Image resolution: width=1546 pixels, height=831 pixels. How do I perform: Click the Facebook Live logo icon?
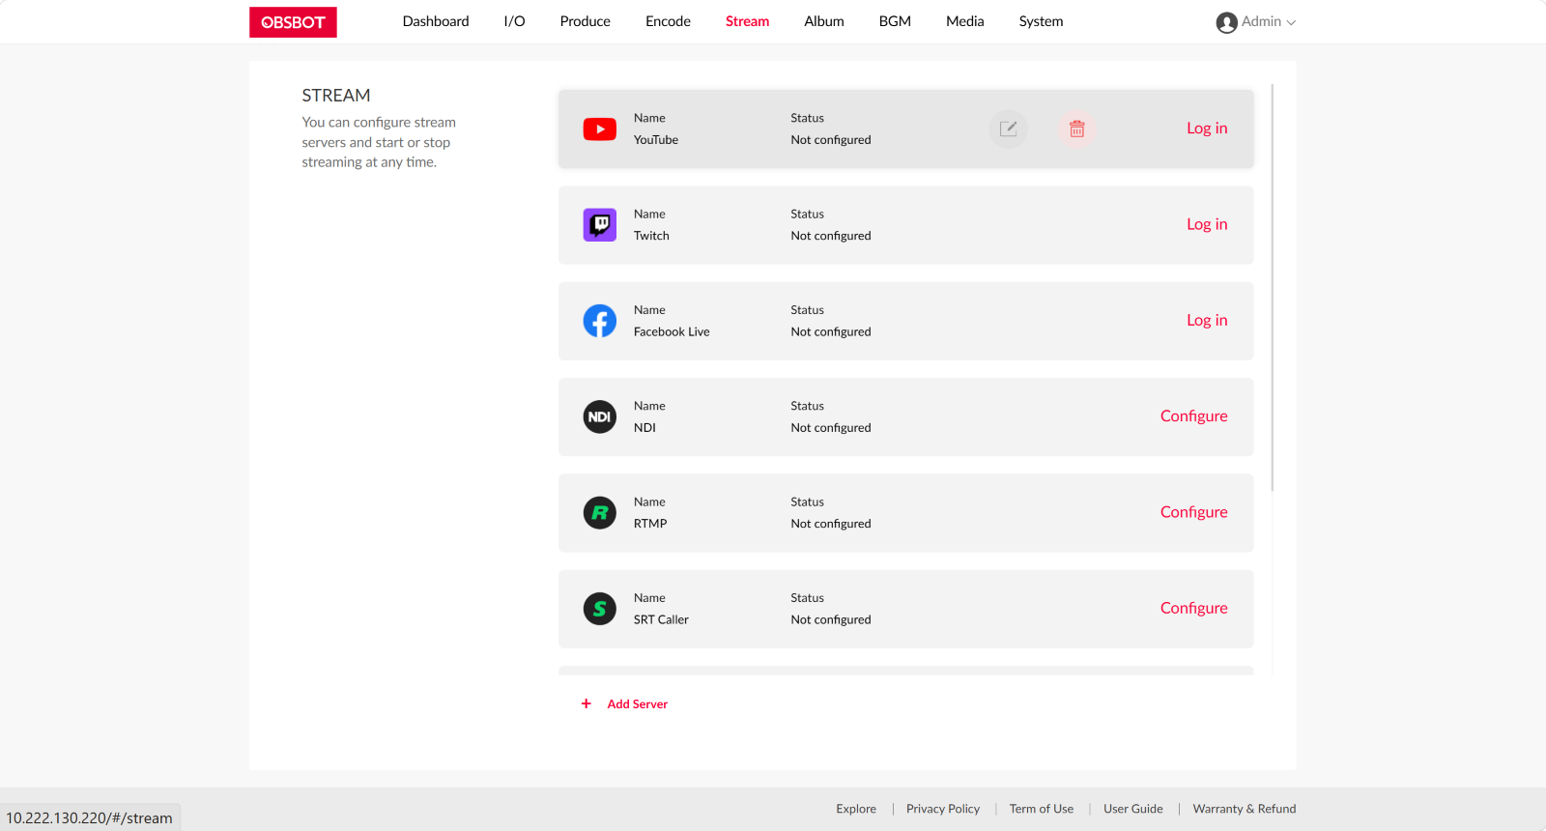click(x=600, y=321)
